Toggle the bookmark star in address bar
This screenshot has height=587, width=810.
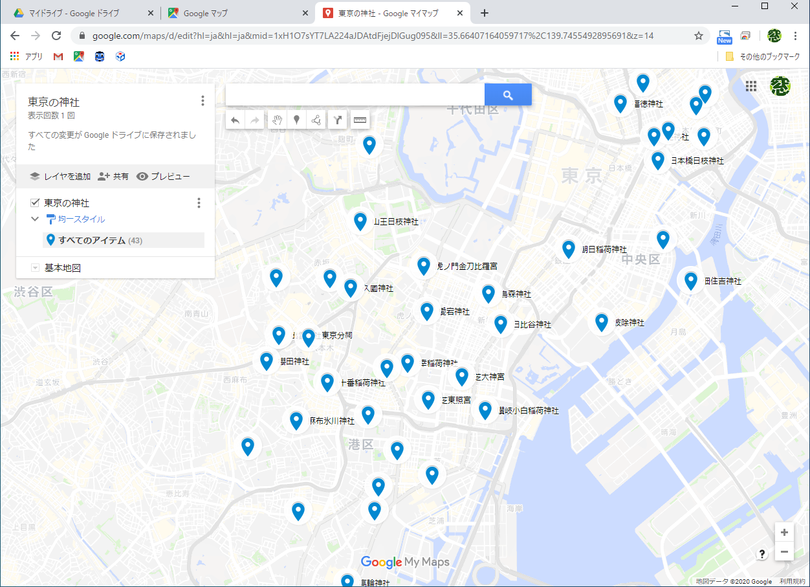(699, 37)
